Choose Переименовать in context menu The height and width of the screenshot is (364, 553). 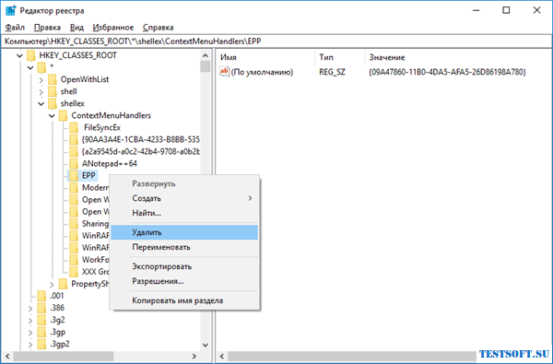tap(184, 247)
